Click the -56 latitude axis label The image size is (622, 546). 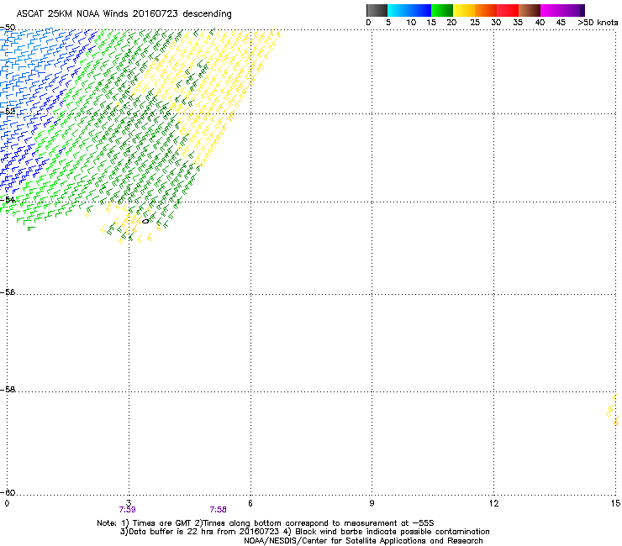pos(8,291)
